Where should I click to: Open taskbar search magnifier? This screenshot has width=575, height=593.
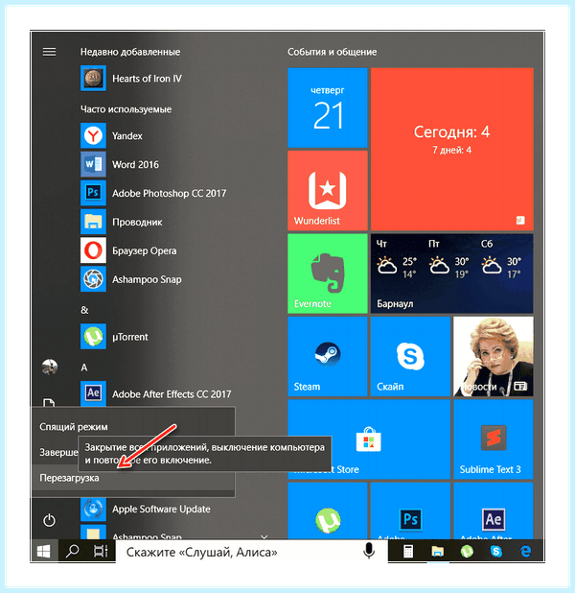72,552
